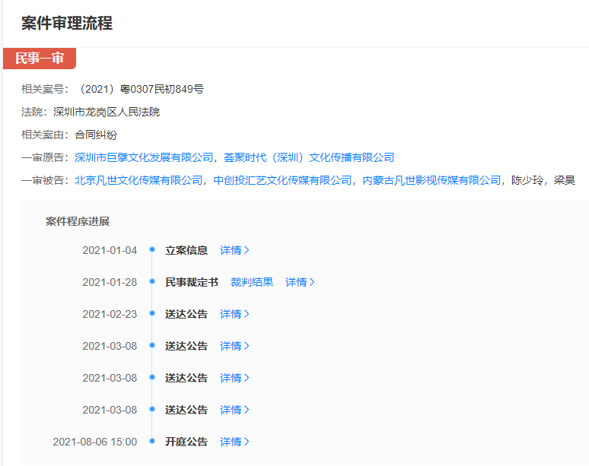The width and height of the screenshot is (589, 466).
Task: Click timeline dot for 2021-08-06 开庭公告
Action: (x=152, y=442)
